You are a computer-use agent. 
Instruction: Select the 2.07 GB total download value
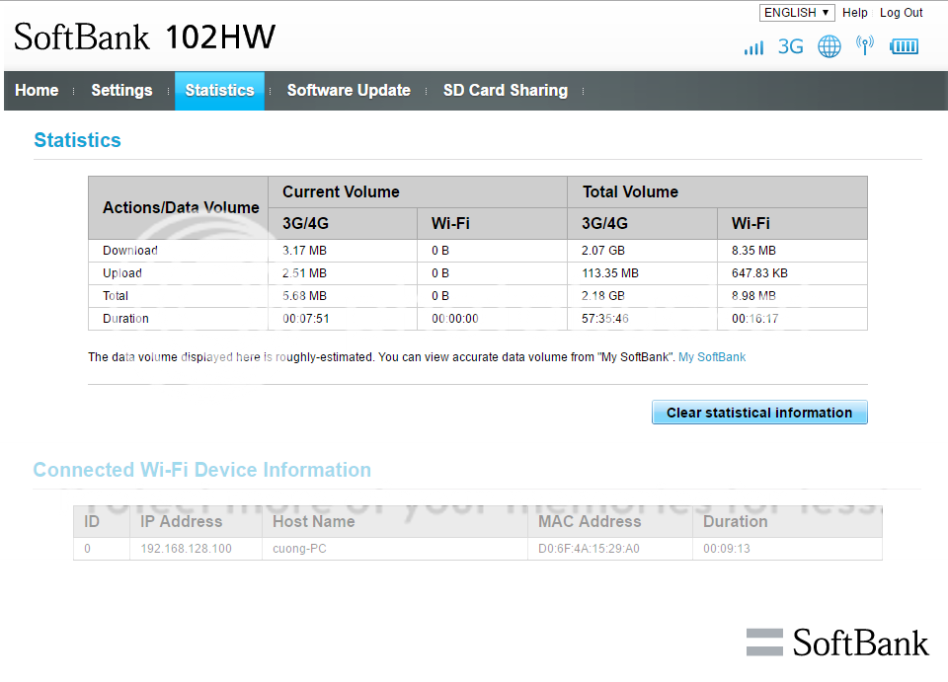(603, 251)
